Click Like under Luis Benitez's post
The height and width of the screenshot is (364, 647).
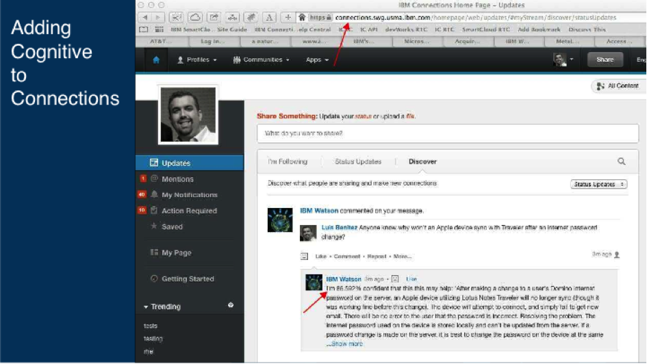point(320,257)
